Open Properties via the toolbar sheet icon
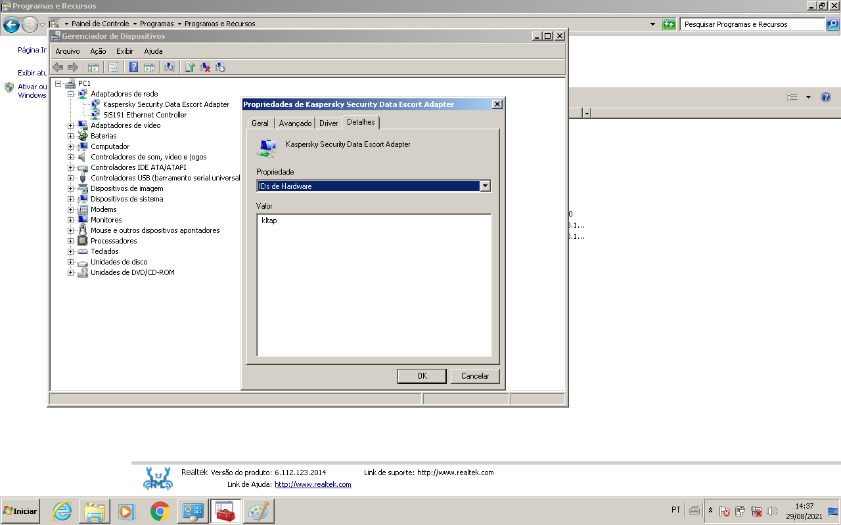The image size is (841, 525). pyautogui.click(x=113, y=67)
